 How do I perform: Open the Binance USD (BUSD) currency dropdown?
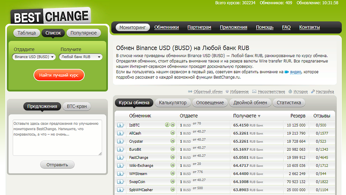34,57
